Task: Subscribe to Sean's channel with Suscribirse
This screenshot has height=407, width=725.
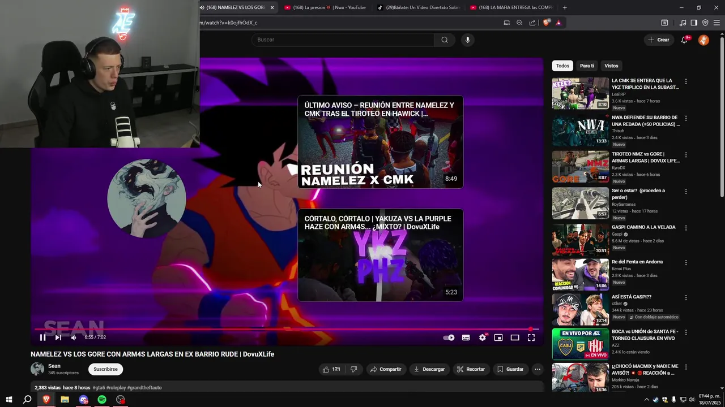Action: coord(105,369)
